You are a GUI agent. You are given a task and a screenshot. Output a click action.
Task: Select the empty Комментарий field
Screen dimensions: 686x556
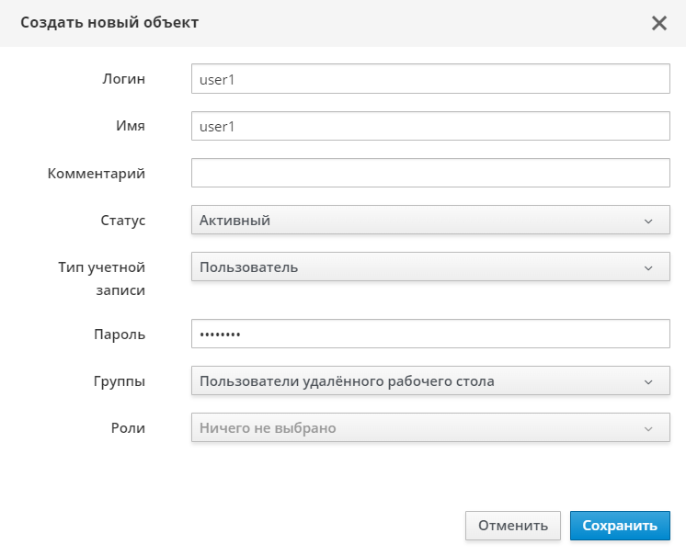point(429,173)
